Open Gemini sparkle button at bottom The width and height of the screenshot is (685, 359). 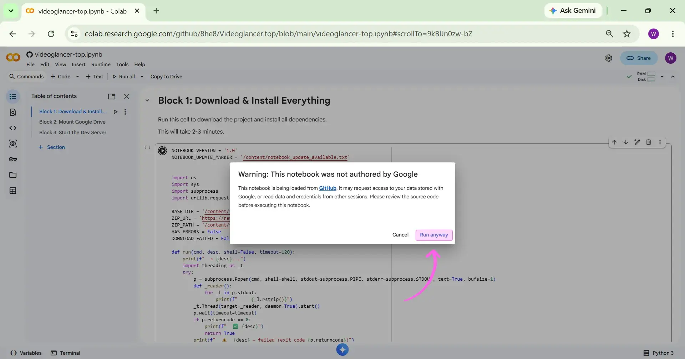342,350
